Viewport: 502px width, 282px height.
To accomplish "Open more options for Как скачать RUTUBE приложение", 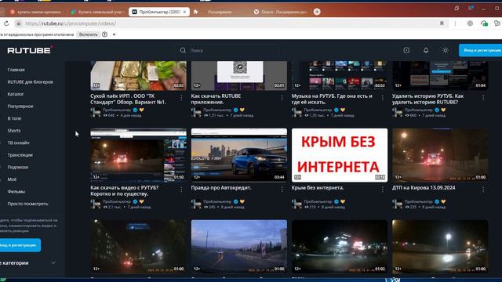I will point(282,97).
